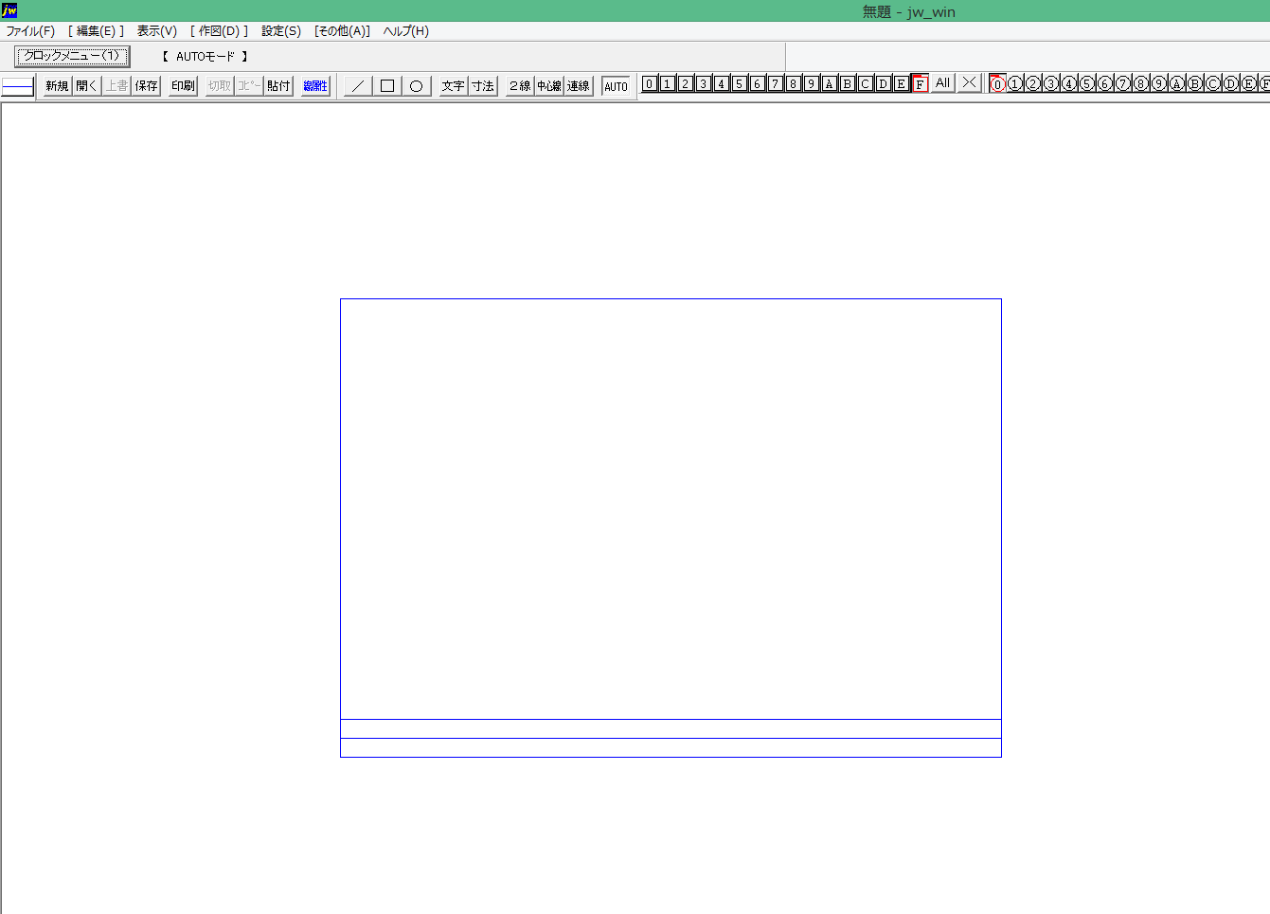
Task: Click the jw app icon in title bar
Action: 9,10
